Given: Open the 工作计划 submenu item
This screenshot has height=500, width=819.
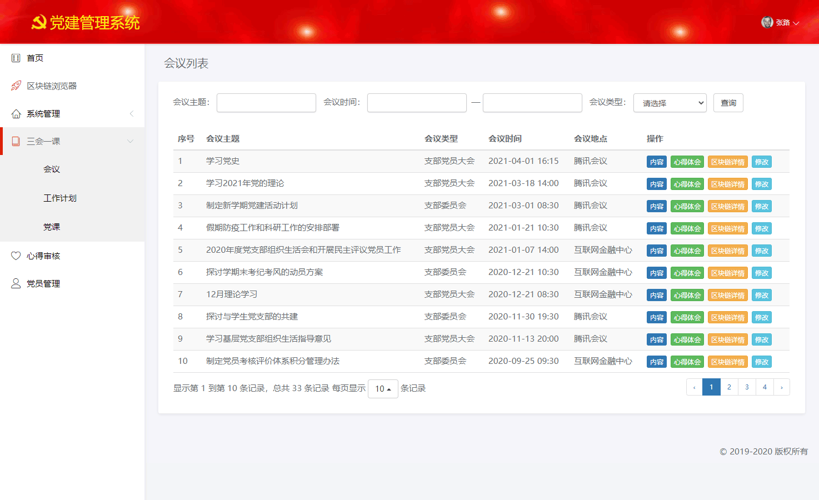Looking at the screenshot, I should point(60,198).
